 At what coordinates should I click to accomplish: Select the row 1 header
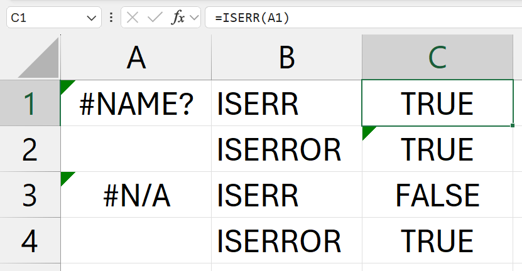click(x=30, y=104)
